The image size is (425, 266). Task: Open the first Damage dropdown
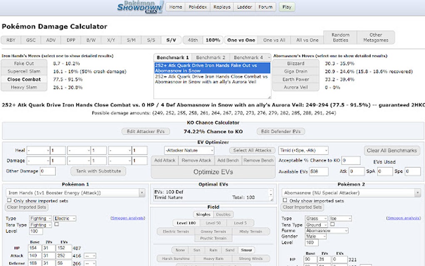(38, 161)
